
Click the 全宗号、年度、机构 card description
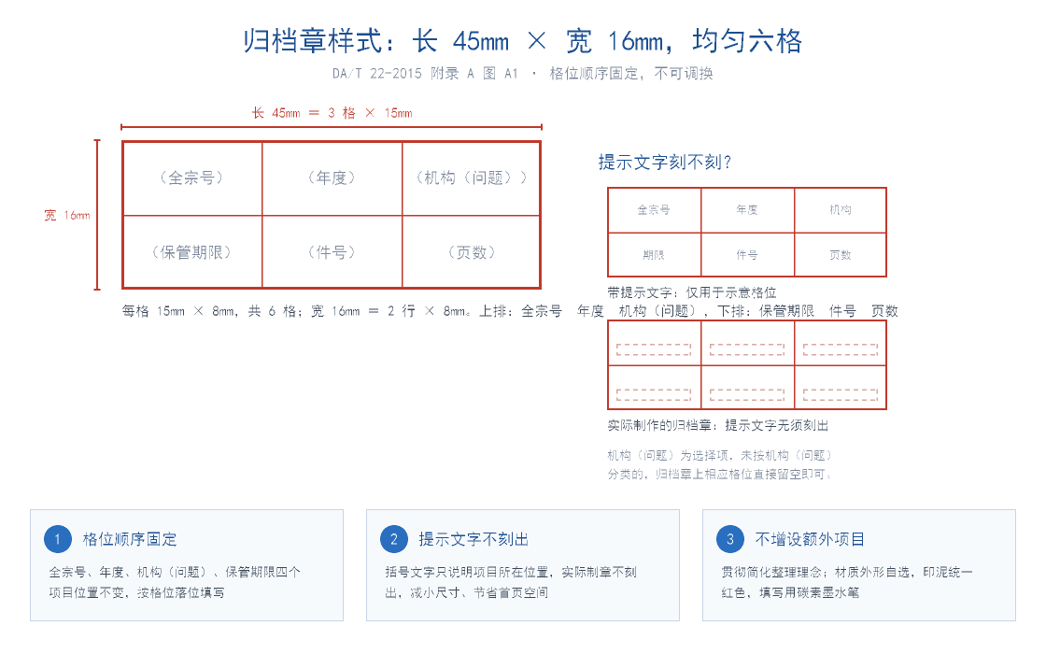(175, 582)
